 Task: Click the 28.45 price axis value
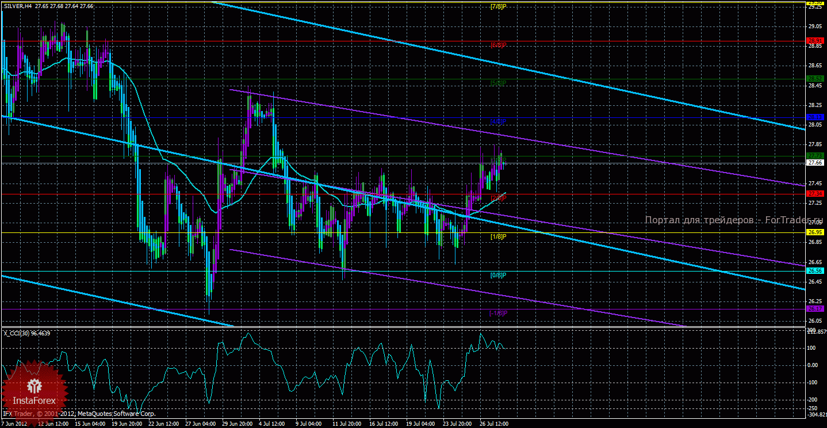click(x=815, y=86)
